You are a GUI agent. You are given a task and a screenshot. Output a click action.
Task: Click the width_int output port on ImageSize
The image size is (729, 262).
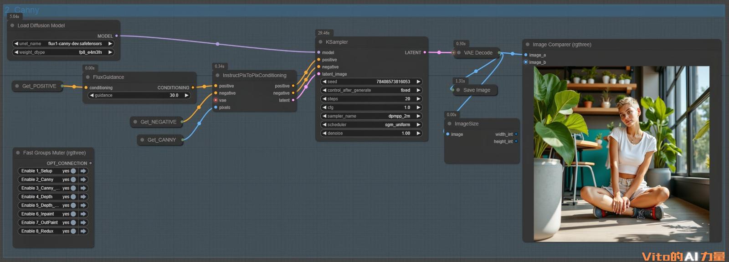point(516,134)
